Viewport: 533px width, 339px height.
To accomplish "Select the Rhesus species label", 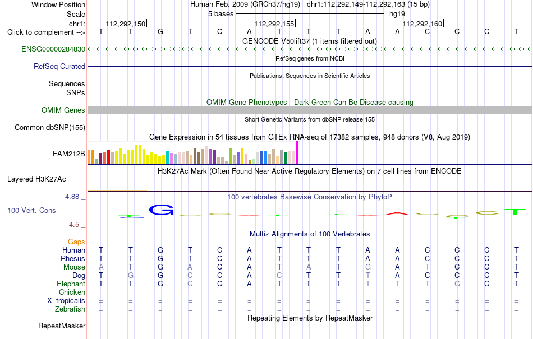I will tap(73, 258).
